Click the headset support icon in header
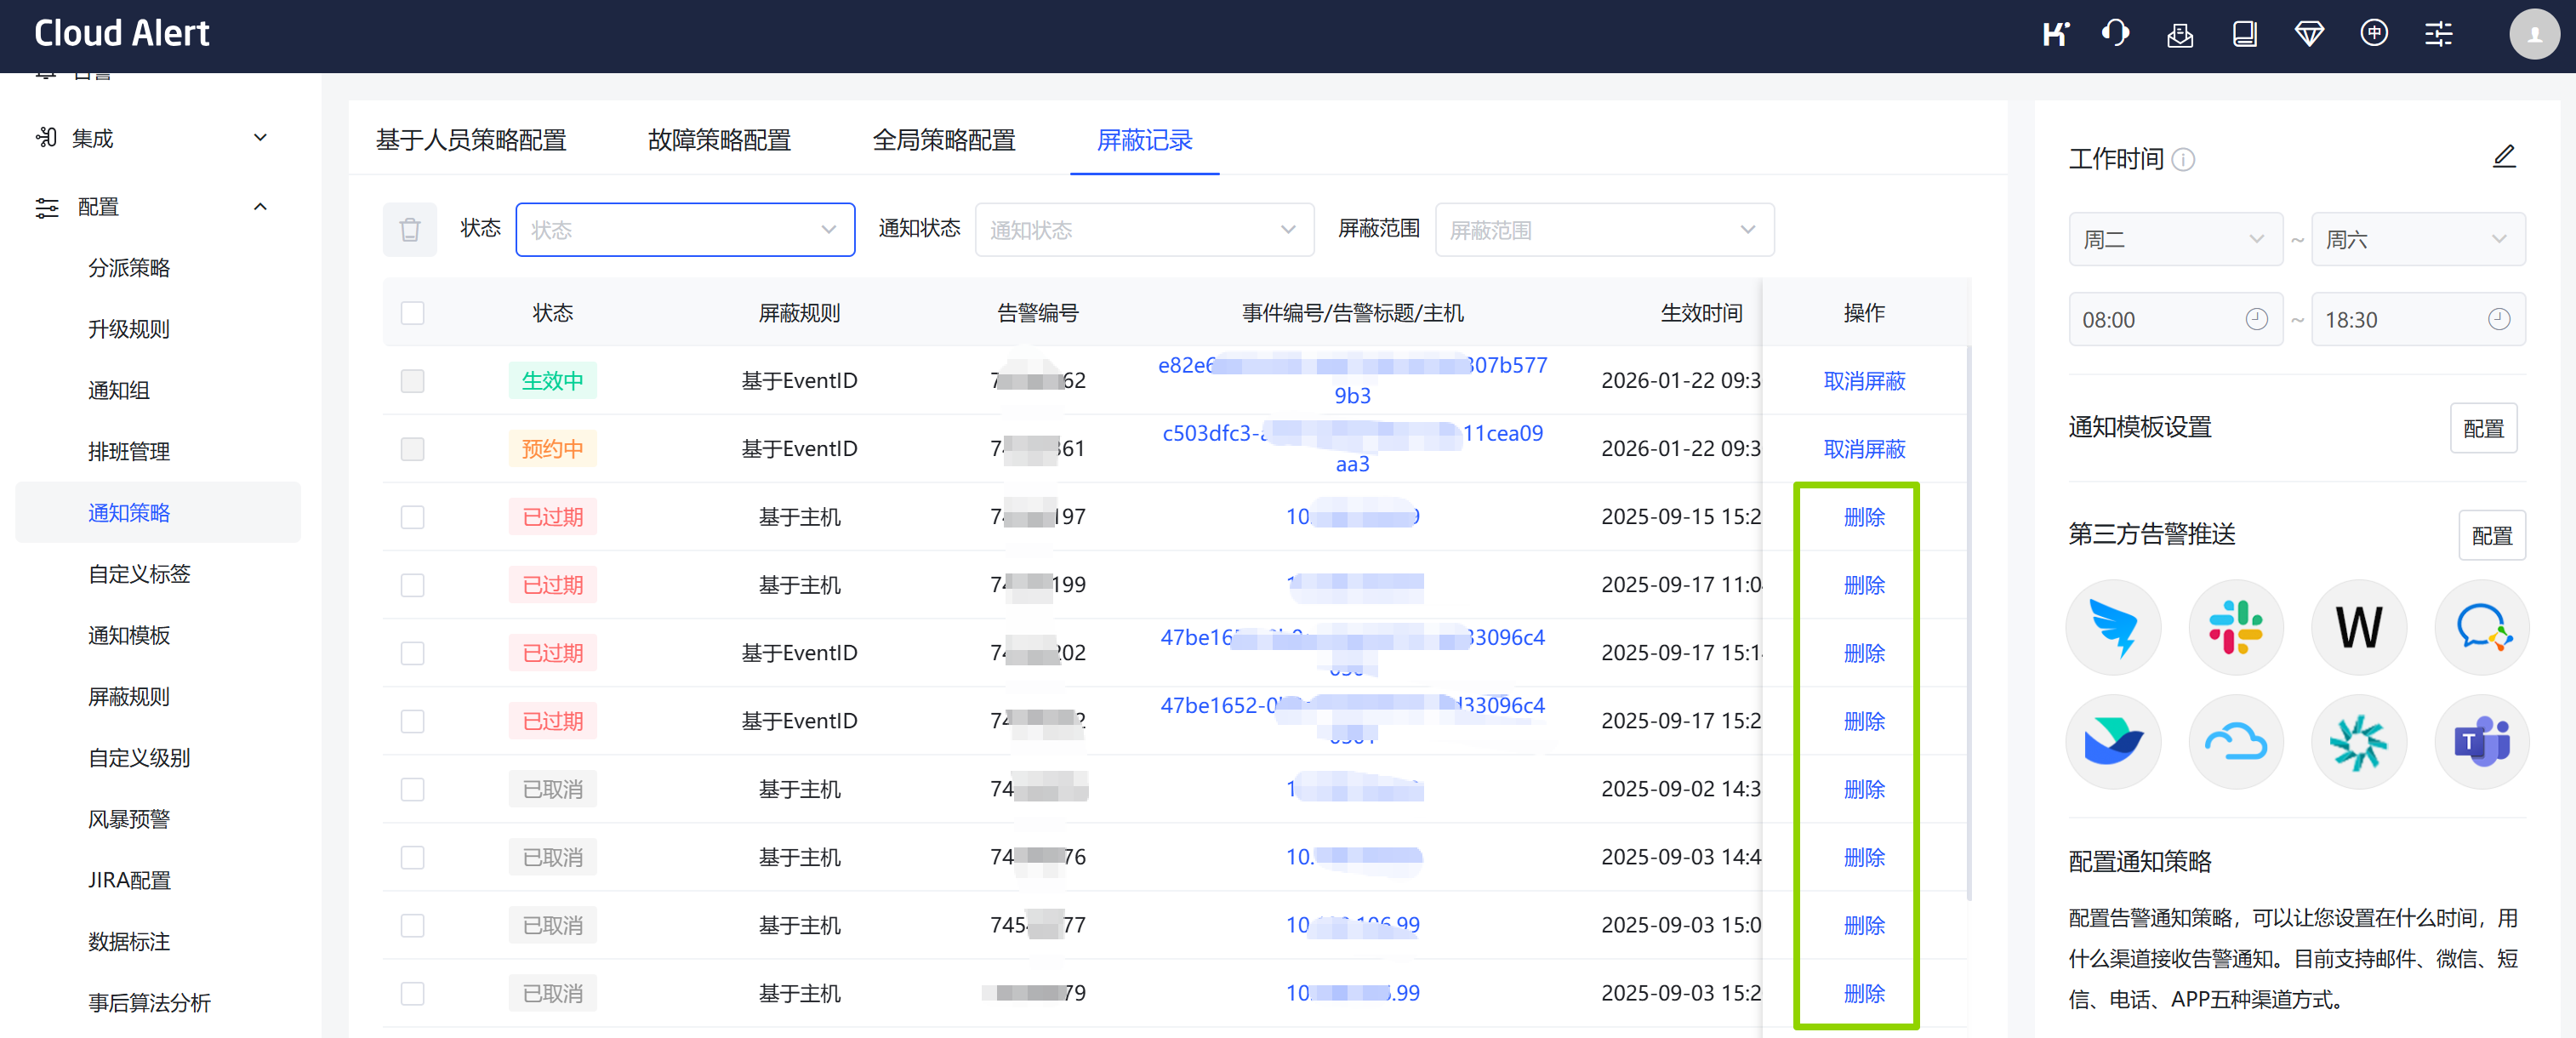This screenshot has width=2576, height=1038. point(2115,34)
